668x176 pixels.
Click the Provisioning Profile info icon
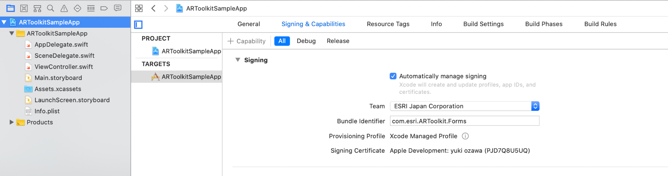(465, 136)
